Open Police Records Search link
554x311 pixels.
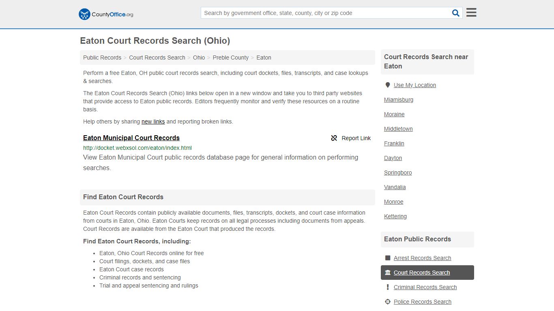tap(422, 302)
